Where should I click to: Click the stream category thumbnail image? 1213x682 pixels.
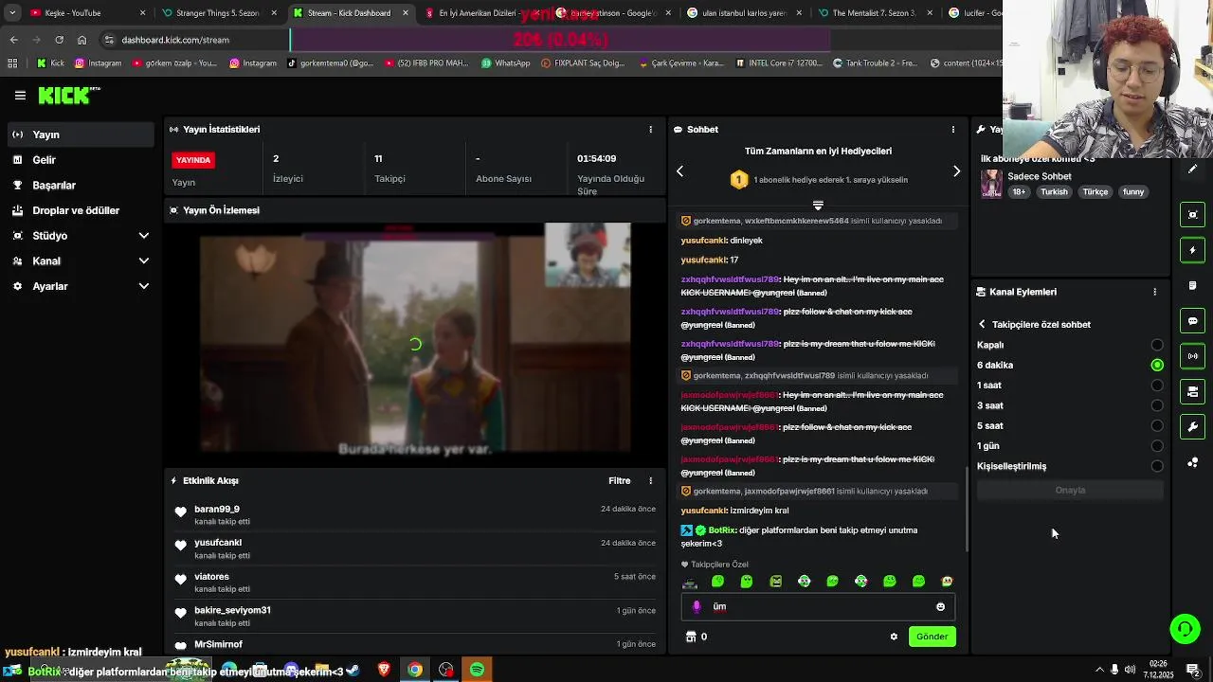point(991,183)
